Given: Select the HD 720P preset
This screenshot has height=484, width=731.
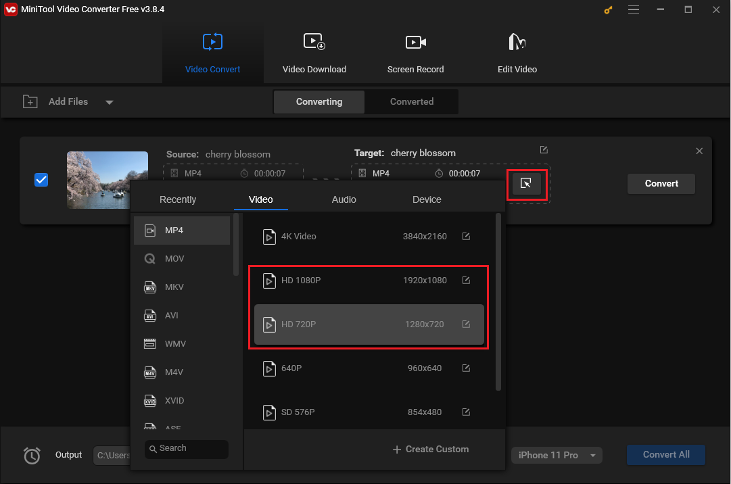Looking at the screenshot, I should click(369, 324).
